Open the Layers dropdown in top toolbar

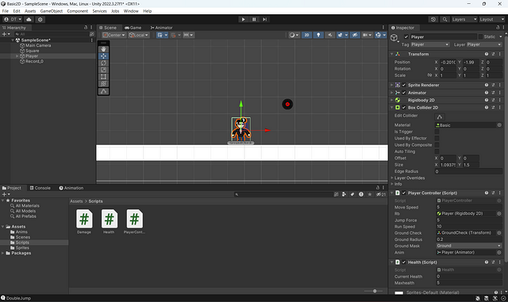click(x=464, y=20)
